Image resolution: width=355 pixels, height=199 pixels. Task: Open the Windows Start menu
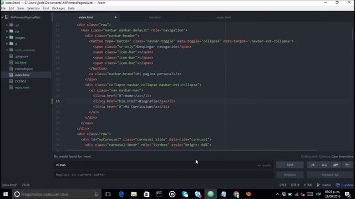6,194
